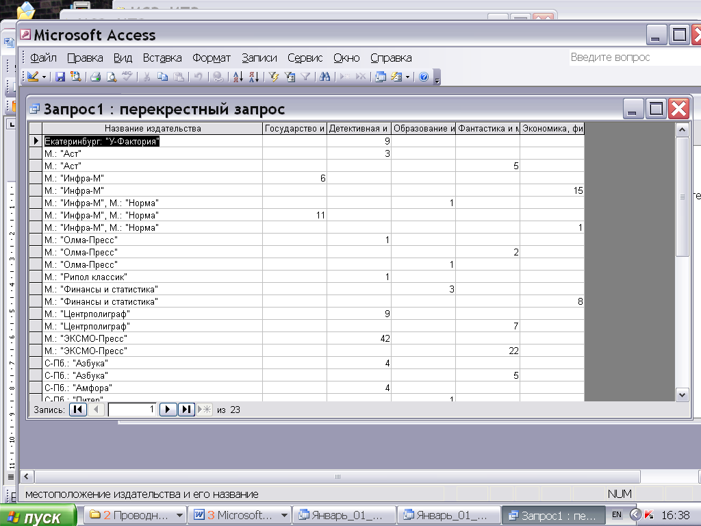Select the Образование и column header
The height and width of the screenshot is (526, 701).
pos(423,128)
